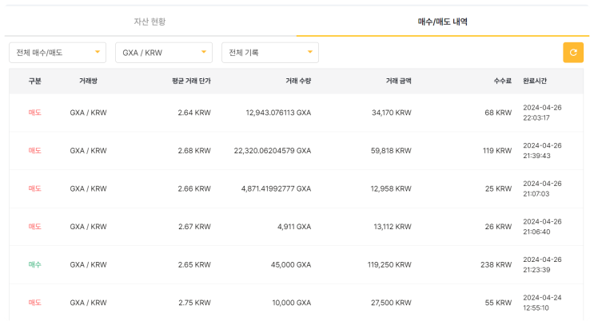
Task: Click price 2.66 KRW
Action: (194, 188)
